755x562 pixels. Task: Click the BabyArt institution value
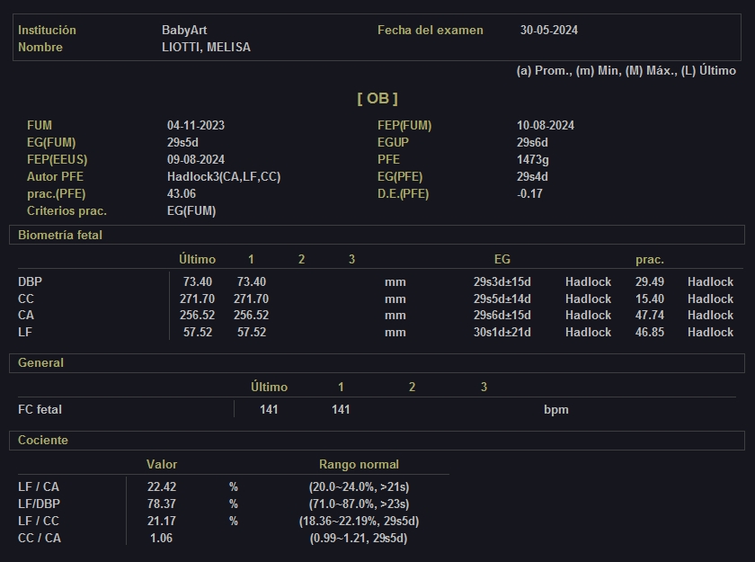184,30
